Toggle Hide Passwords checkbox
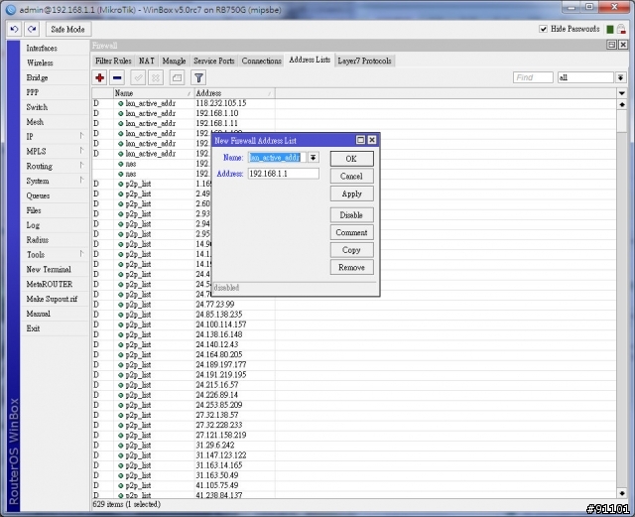The width and height of the screenshot is (635, 517). (x=544, y=29)
